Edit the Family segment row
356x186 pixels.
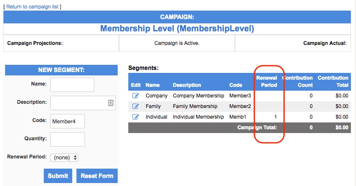136,106
